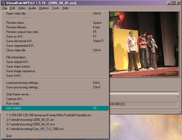The image size is (182, 140).
Task: Select Load processing settings entry
Action: click(x=23, y=83)
